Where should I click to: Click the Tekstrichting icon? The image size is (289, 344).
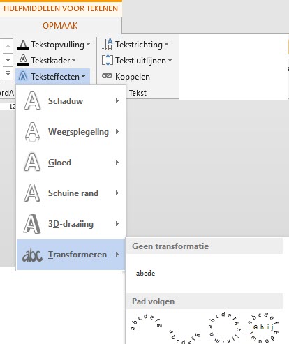tap(108, 44)
